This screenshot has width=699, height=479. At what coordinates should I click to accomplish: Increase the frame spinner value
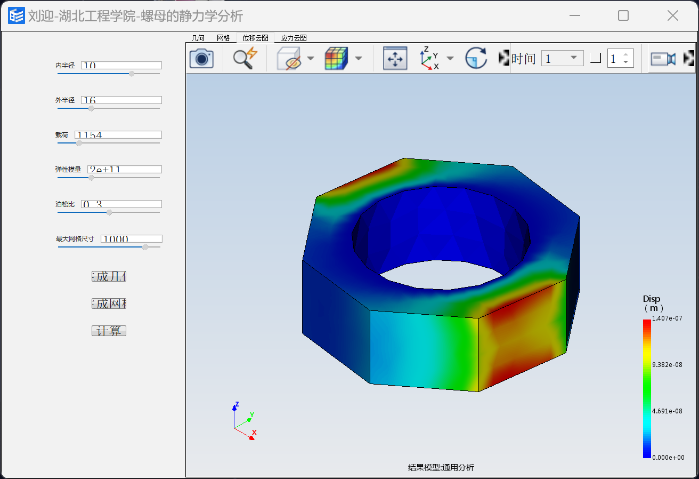(625, 54)
